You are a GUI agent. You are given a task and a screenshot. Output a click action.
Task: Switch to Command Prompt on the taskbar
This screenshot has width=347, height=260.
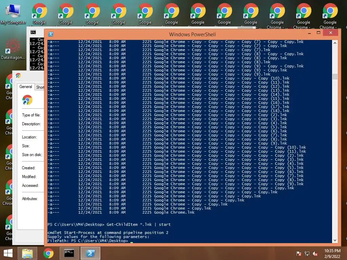69,253
